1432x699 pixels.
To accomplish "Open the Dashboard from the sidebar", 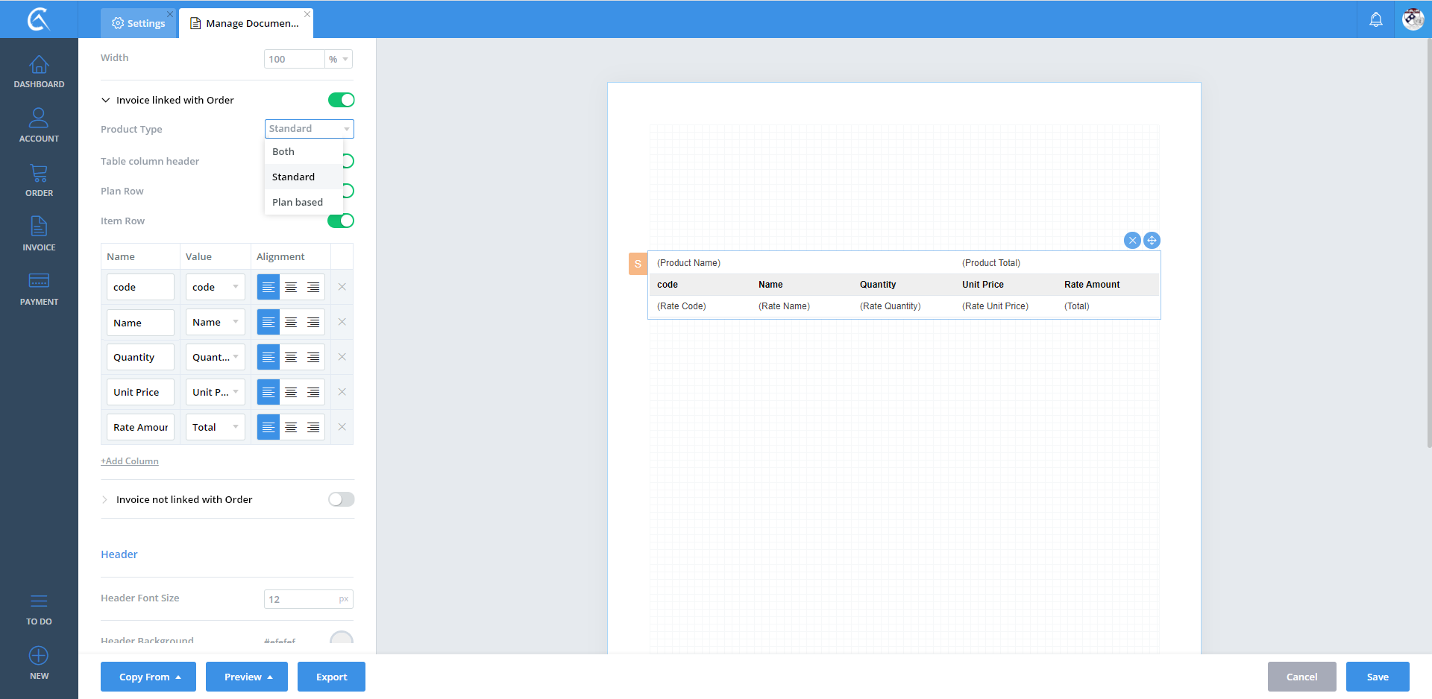I will [x=39, y=72].
